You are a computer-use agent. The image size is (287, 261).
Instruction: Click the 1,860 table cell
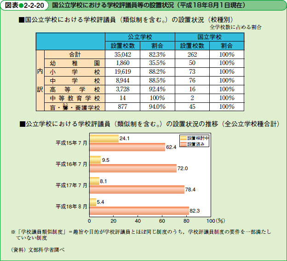pyautogui.click(x=123, y=63)
